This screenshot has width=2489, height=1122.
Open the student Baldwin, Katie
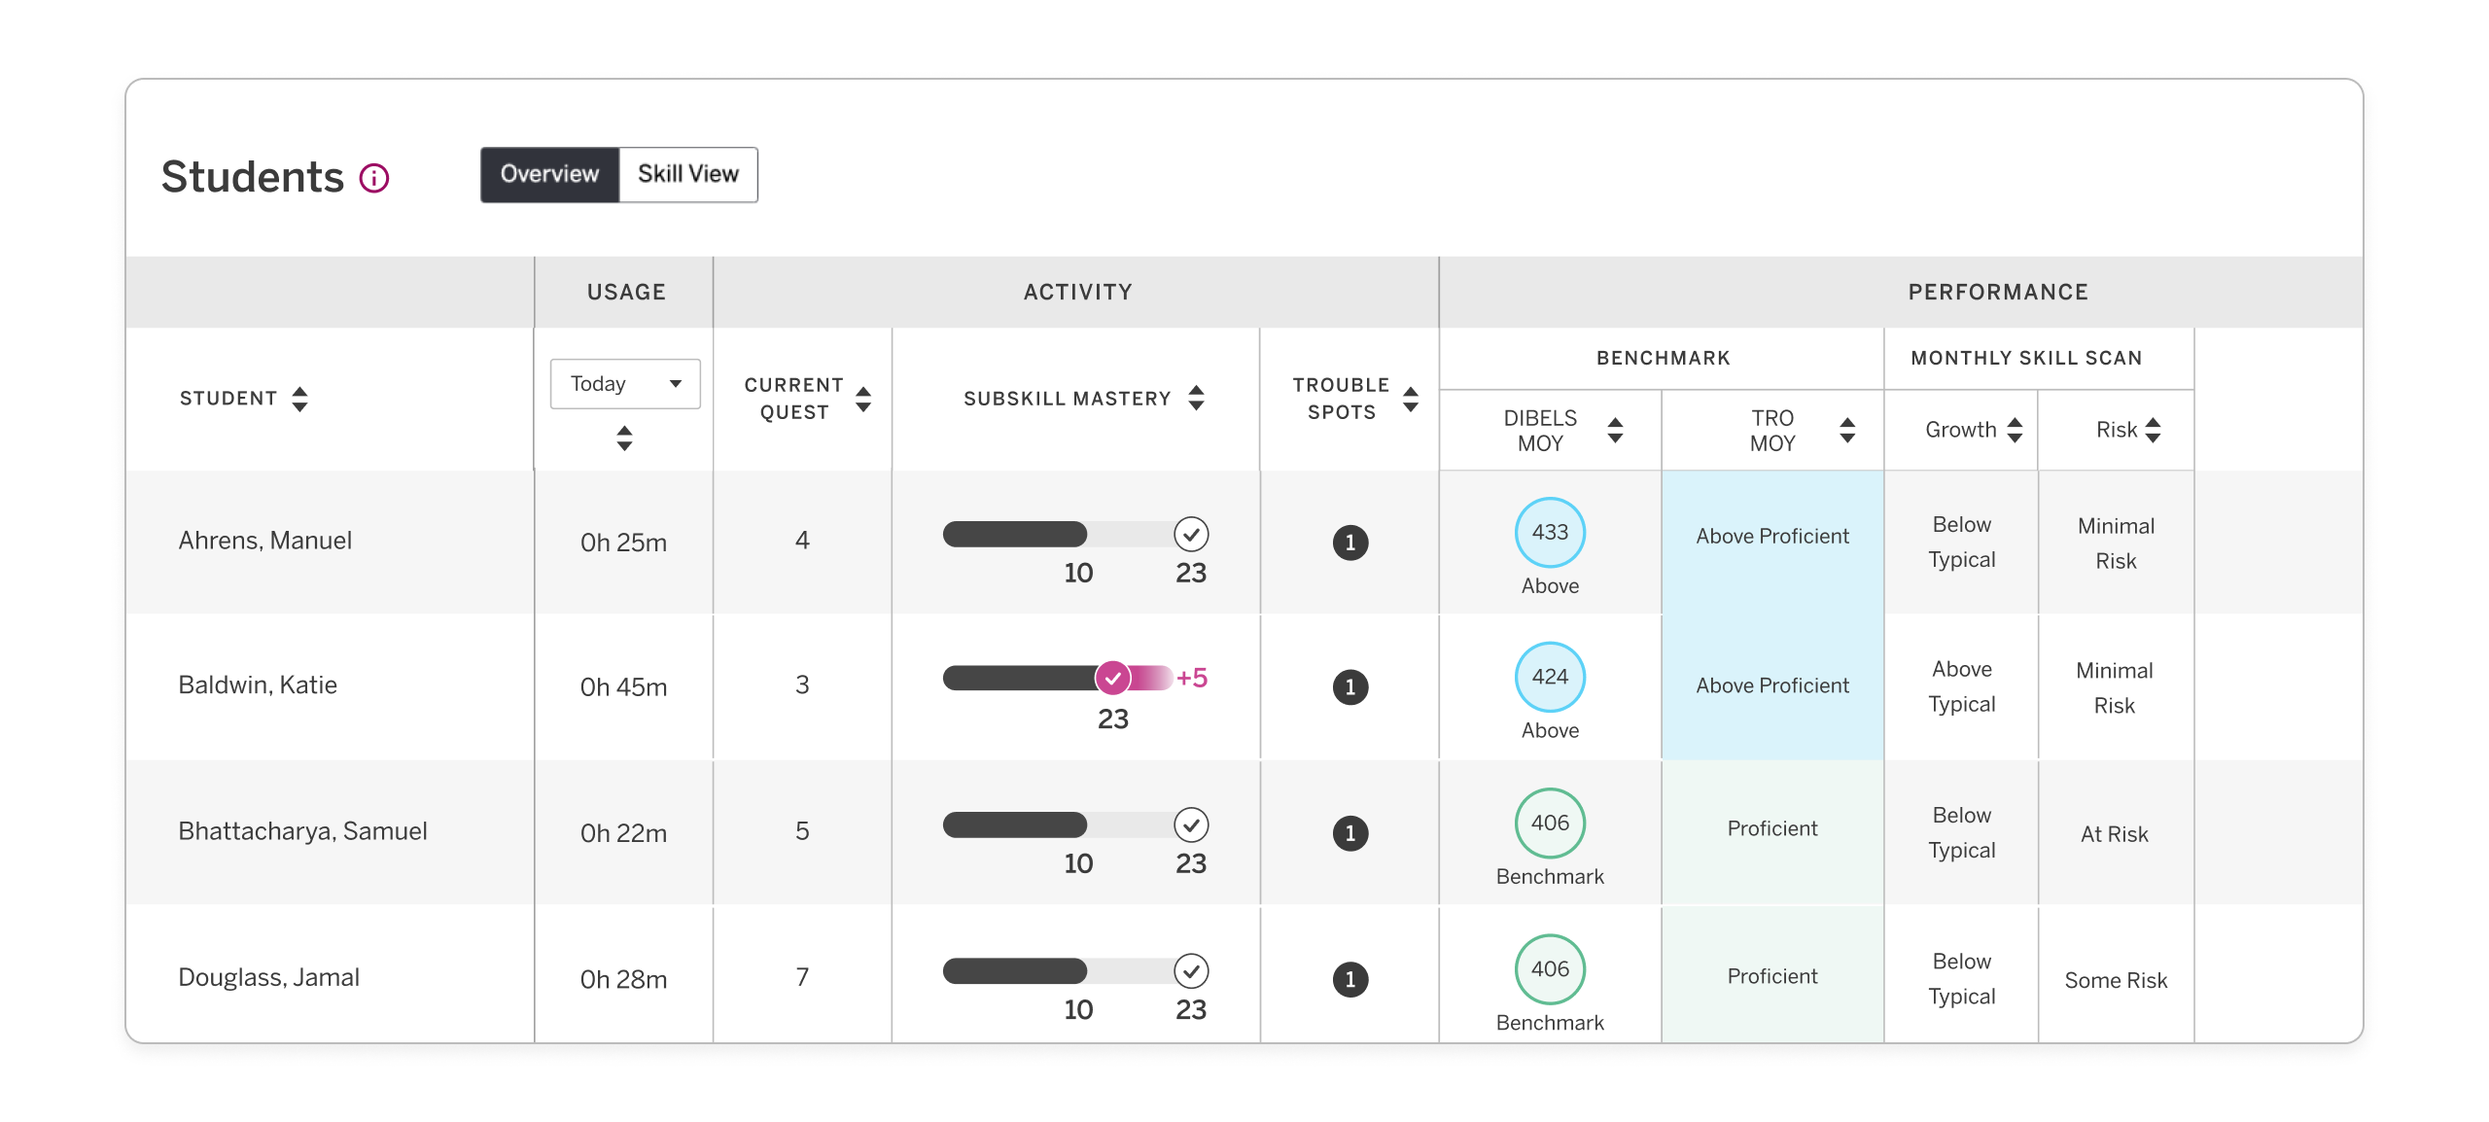click(x=257, y=685)
